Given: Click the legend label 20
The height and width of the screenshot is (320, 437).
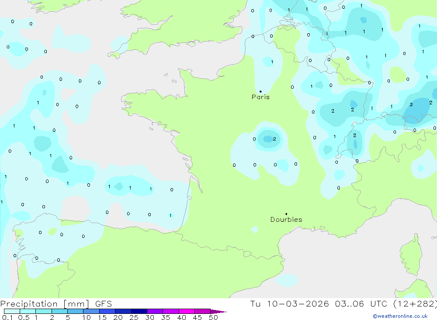Looking at the screenshot, I should (x=118, y=317).
